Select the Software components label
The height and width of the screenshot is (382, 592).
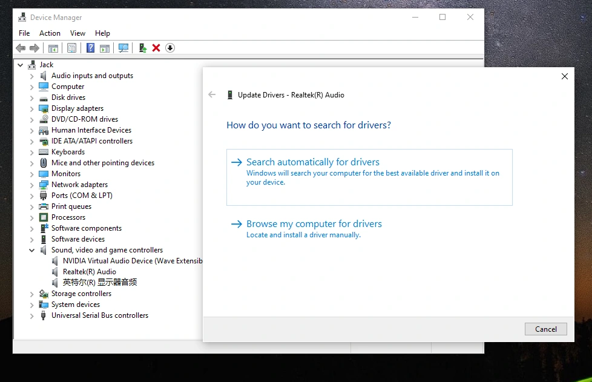pos(87,228)
